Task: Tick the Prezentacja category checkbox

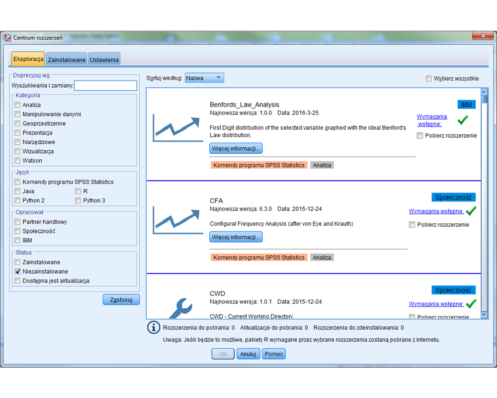Action: coord(17,133)
